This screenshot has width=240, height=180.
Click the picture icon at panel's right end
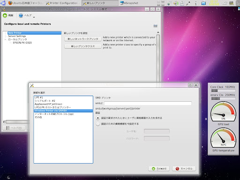[x=232, y=3]
